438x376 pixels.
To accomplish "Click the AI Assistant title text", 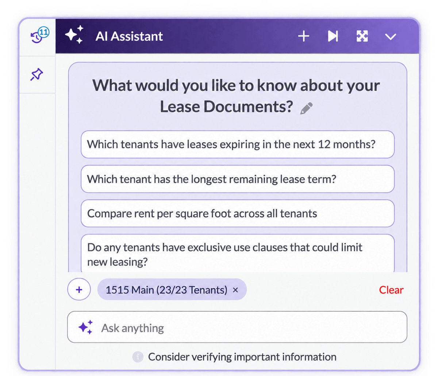I will pyautogui.click(x=129, y=36).
